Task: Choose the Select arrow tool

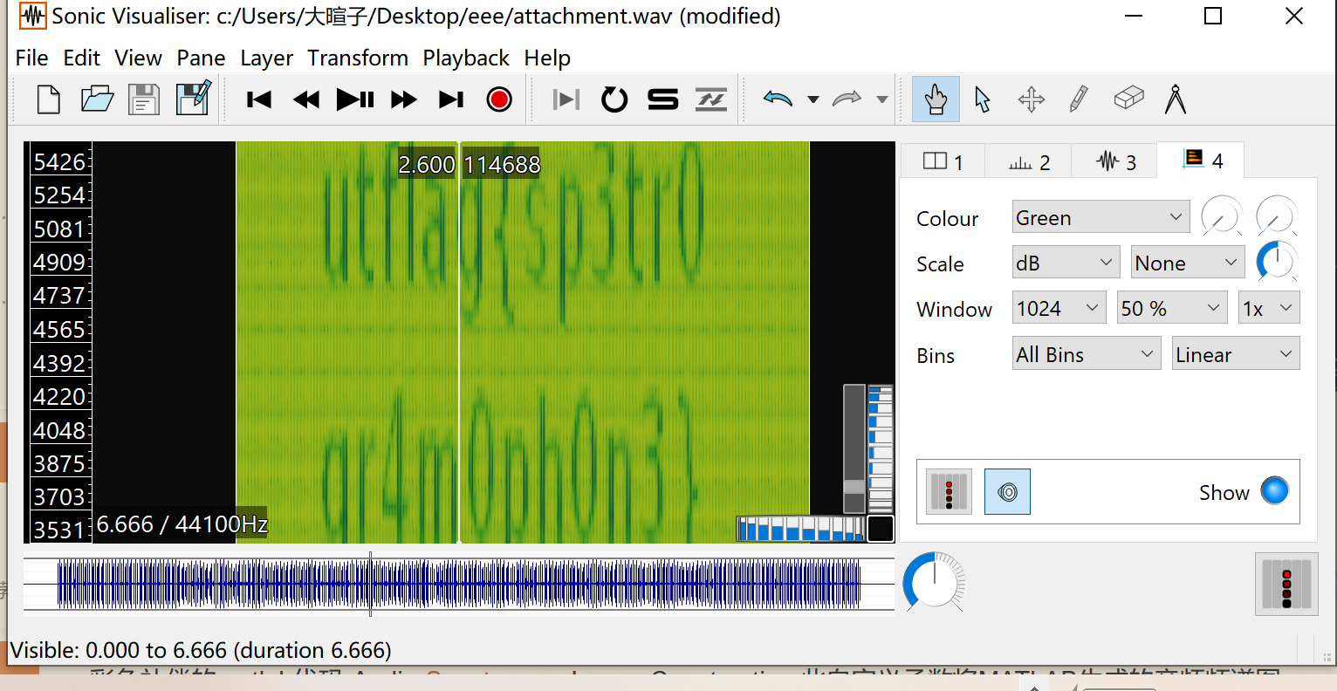Action: coord(983,99)
